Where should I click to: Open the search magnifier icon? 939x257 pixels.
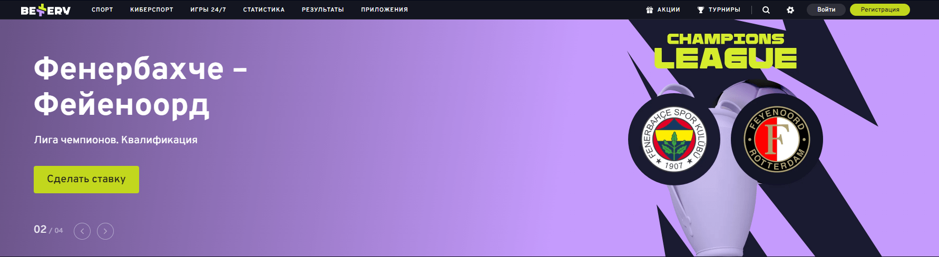766,9
